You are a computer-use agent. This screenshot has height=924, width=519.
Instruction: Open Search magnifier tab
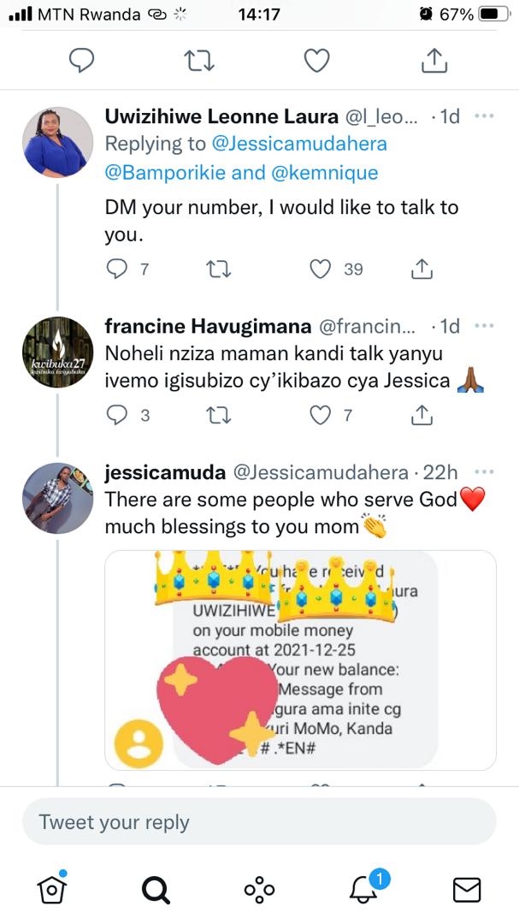click(156, 890)
